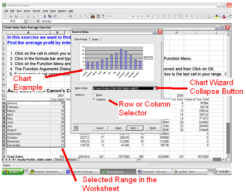Open the Font Color dropdown arrow

(228, 16)
